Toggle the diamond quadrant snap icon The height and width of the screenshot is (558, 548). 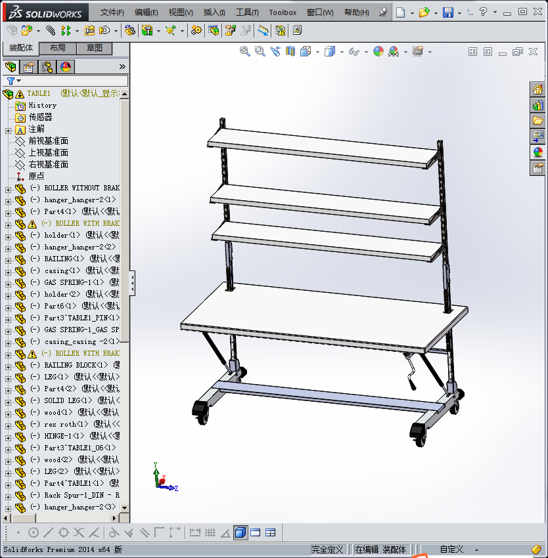64,533
